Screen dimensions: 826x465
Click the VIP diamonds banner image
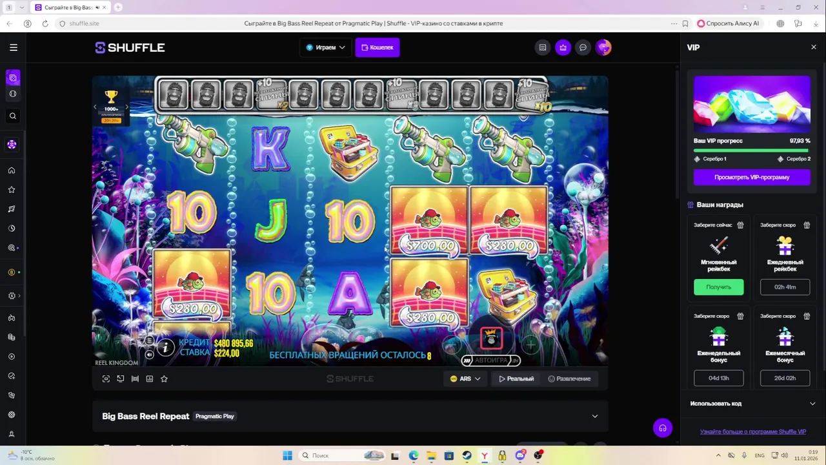[x=752, y=104]
